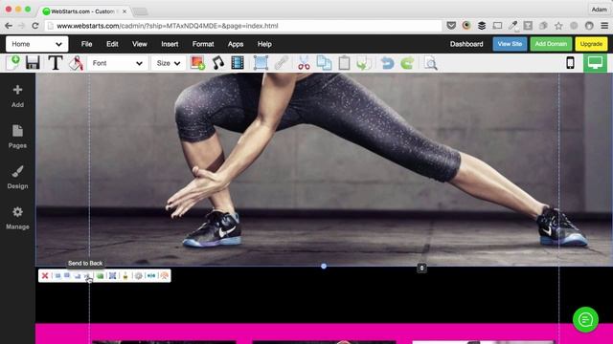Paste using the clipboard icon
613x344 pixels.
pyautogui.click(x=344, y=63)
